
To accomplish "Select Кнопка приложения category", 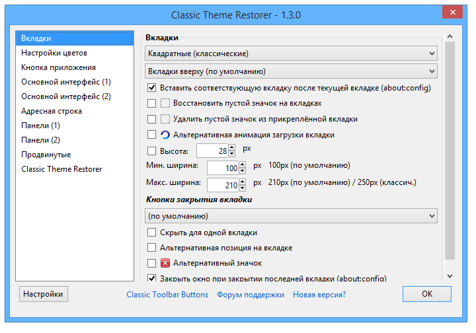I will click(x=75, y=67).
